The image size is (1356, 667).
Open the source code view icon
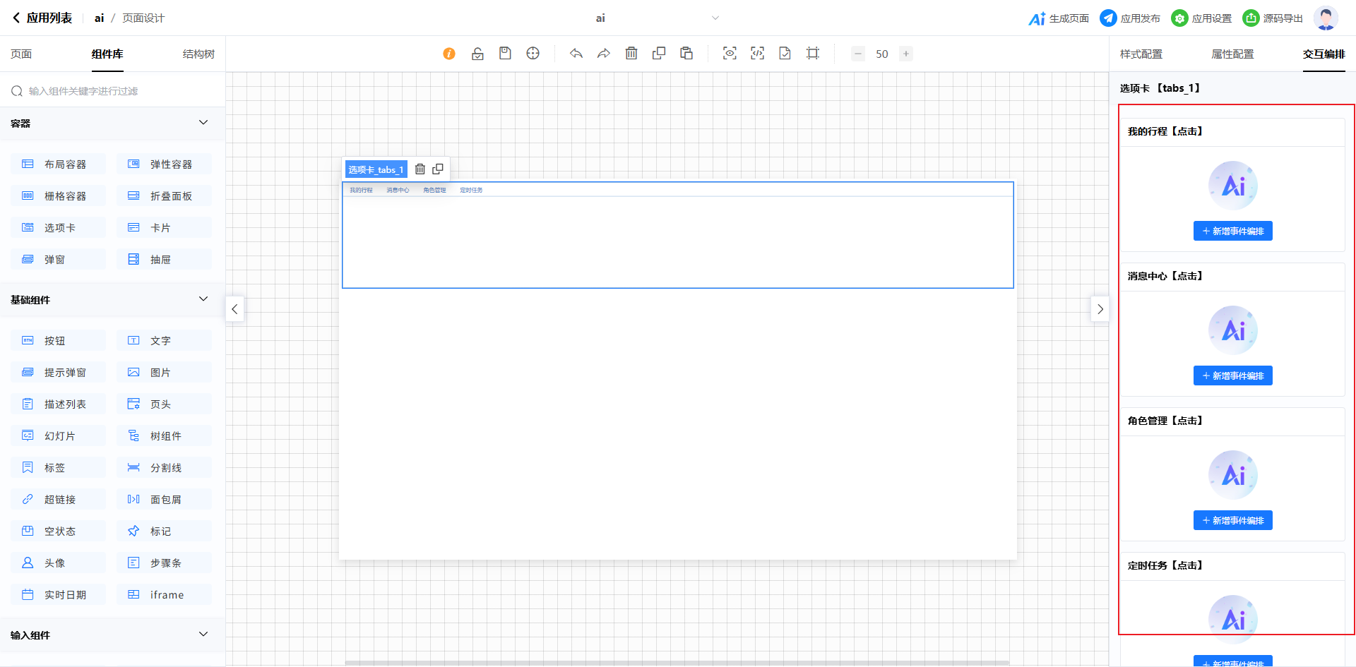[757, 54]
